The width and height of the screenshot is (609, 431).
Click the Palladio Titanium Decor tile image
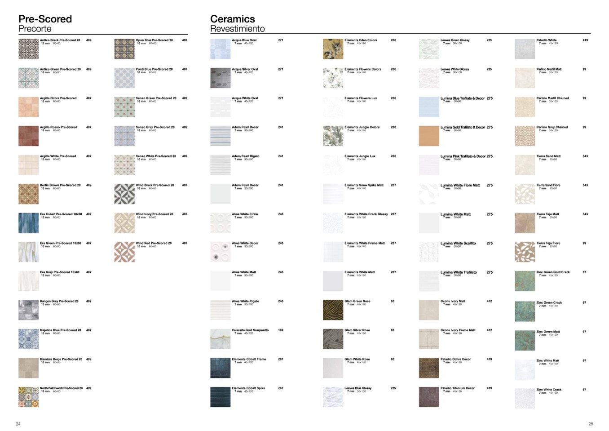tap(429, 397)
